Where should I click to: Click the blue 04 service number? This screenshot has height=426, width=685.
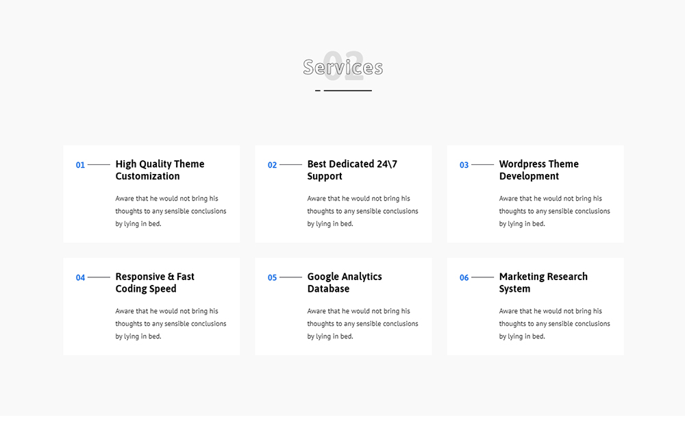80,278
